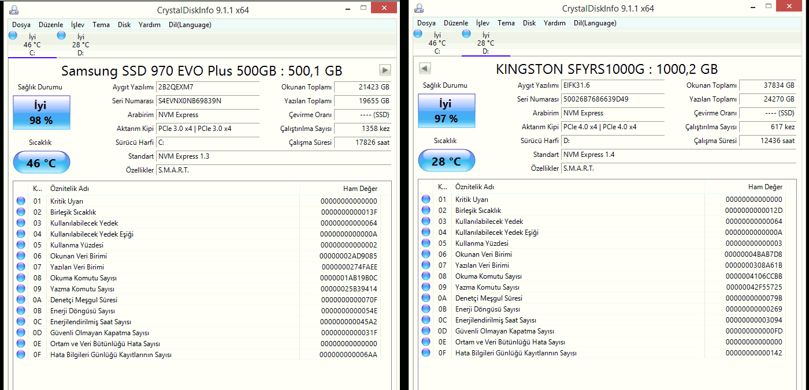Click status orb for Kritik Uyarı in Samsung window
Image resolution: width=809 pixels, height=390 pixels.
point(21,201)
